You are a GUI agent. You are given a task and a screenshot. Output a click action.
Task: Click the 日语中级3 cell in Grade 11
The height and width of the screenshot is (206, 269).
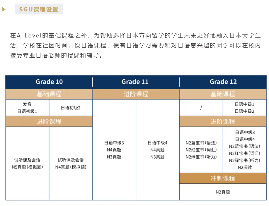click(x=114, y=143)
